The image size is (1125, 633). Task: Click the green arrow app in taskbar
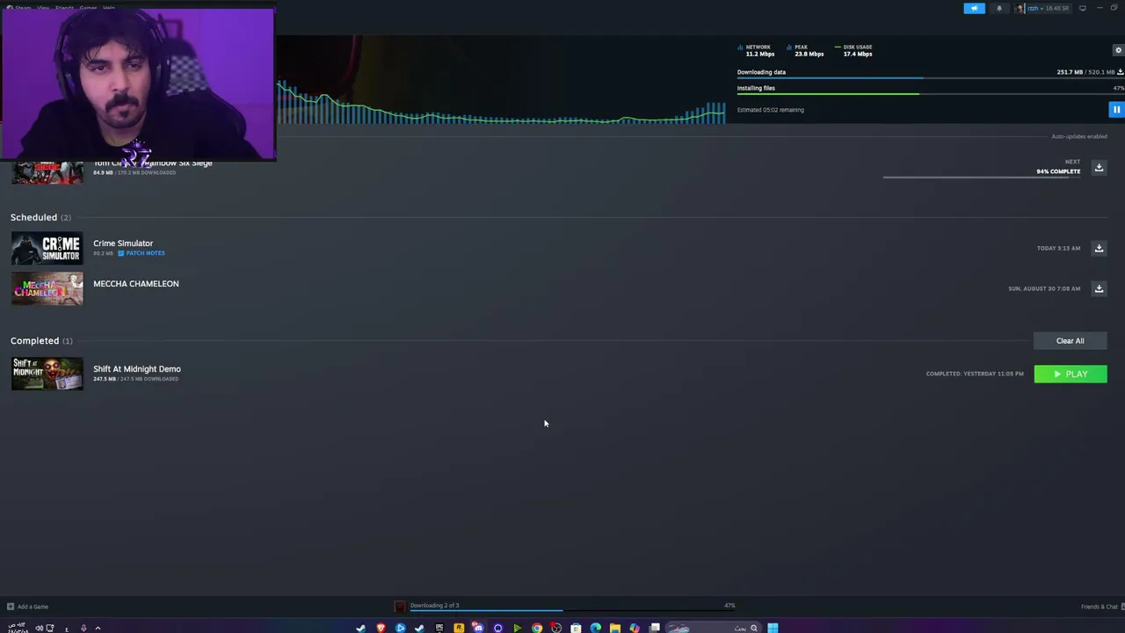[517, 628]
